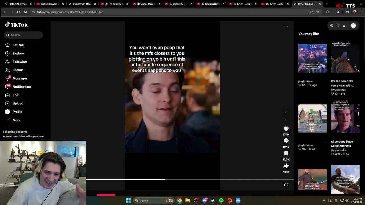365x205 pixels.
Task: Open the comments with 1048 count
Action: [x=286, y=141]
